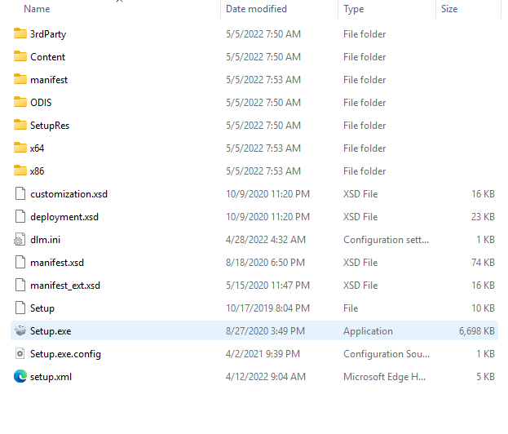Screen dimensions: 508x434
Task: Select the dlm.ini file name
Action: pos(45,240)
